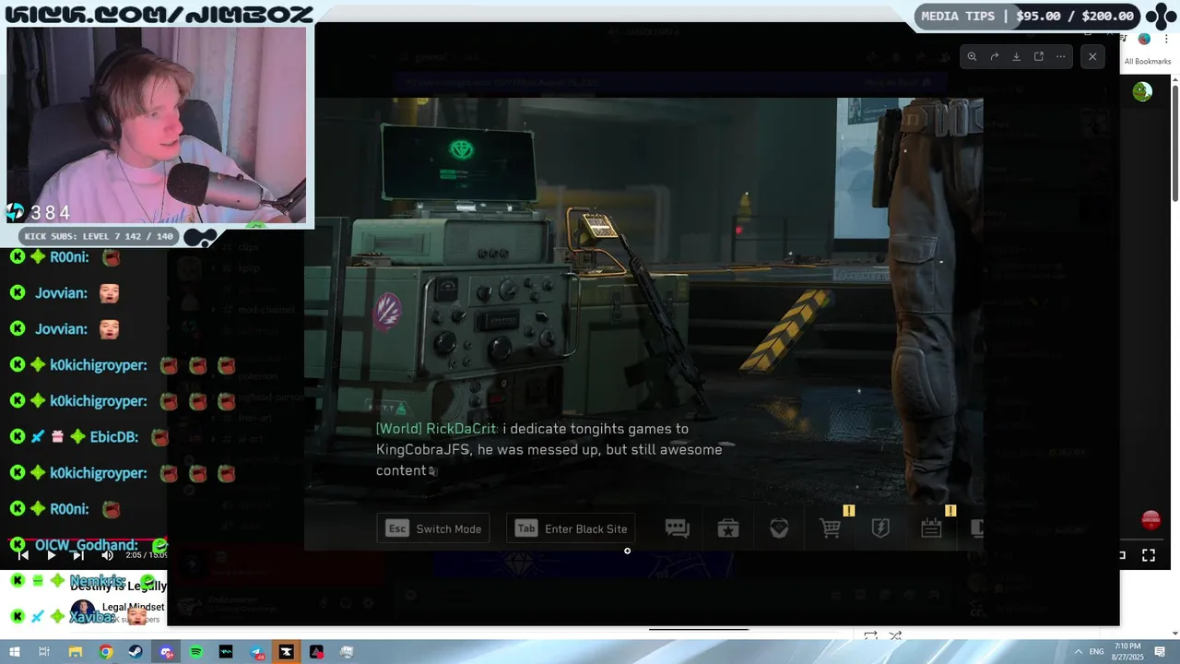Open the image in browser
Screen dimensions: 1180x664
point(1039,56)
